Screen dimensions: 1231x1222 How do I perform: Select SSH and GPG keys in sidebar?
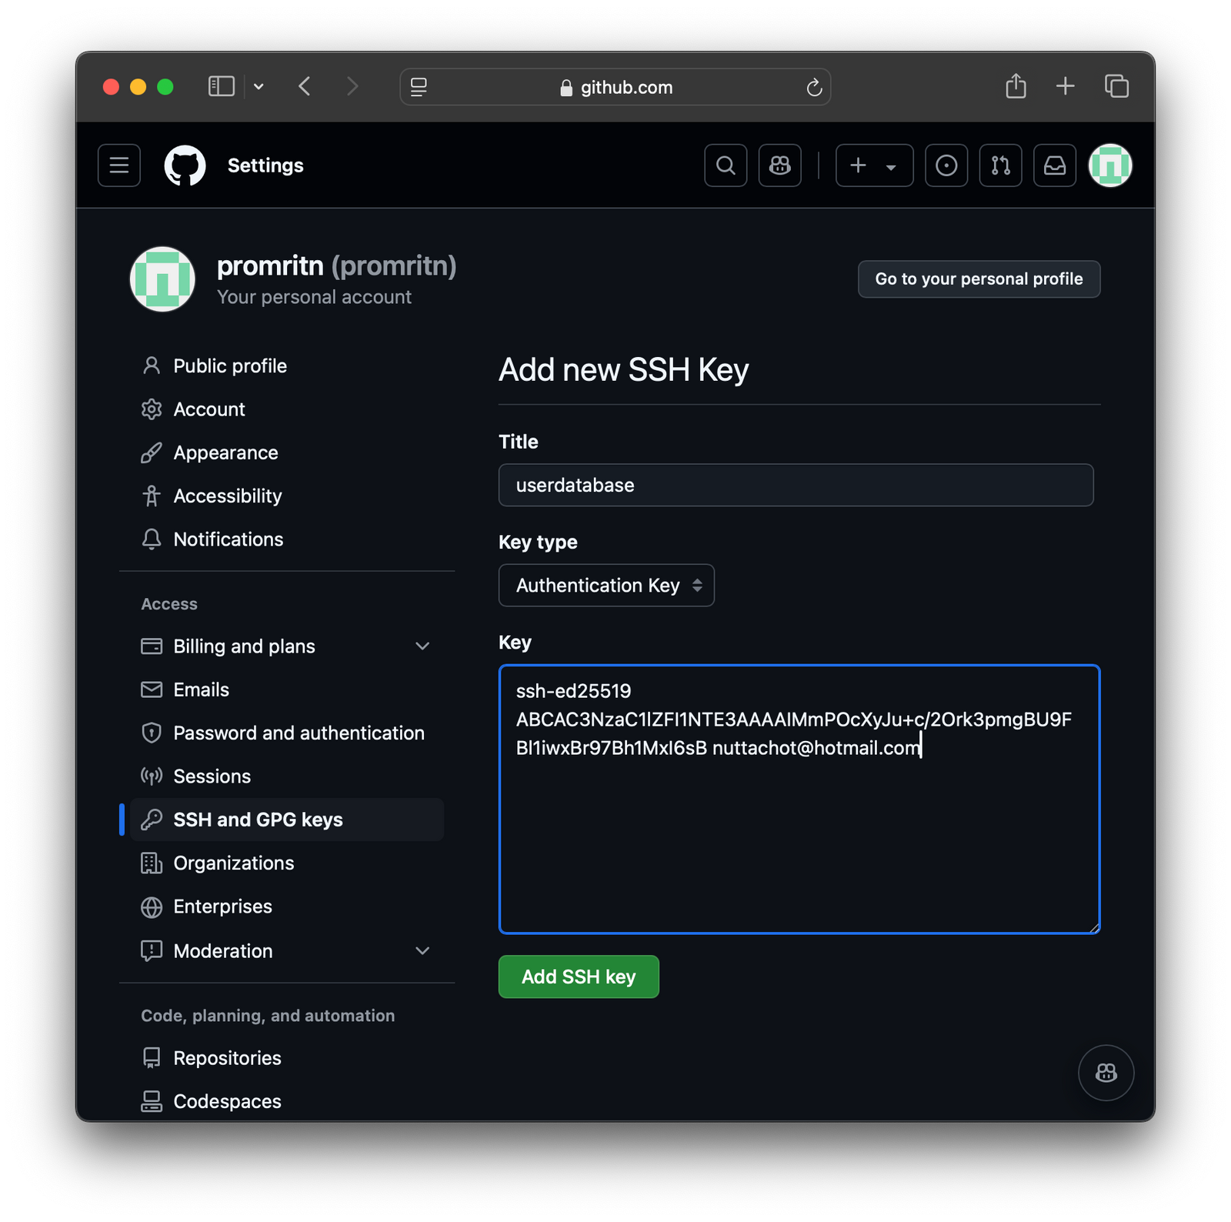(258, 819)
